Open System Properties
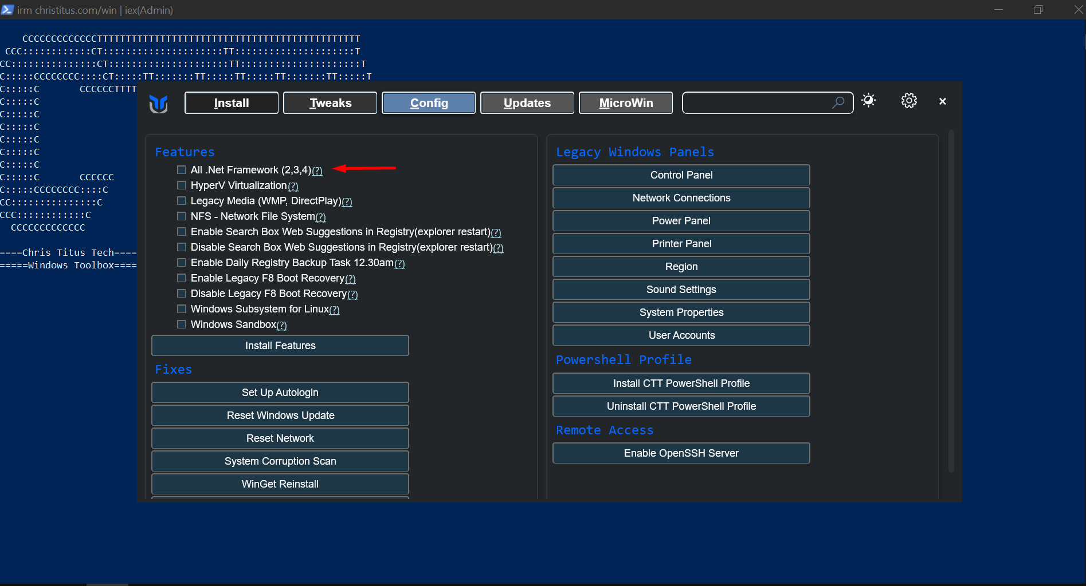1086x586 pixels. 681,312
